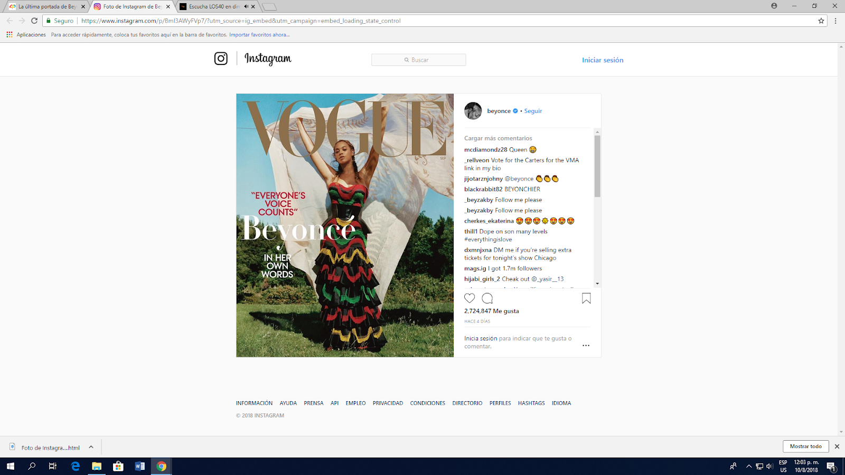
Task: Open EMPLEO footer link
Action: tap(355, 403)
